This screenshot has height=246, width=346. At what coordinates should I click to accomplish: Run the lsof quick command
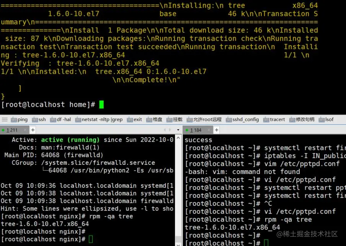click(326, 120)
